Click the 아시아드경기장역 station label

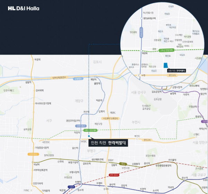pos(43,103)
